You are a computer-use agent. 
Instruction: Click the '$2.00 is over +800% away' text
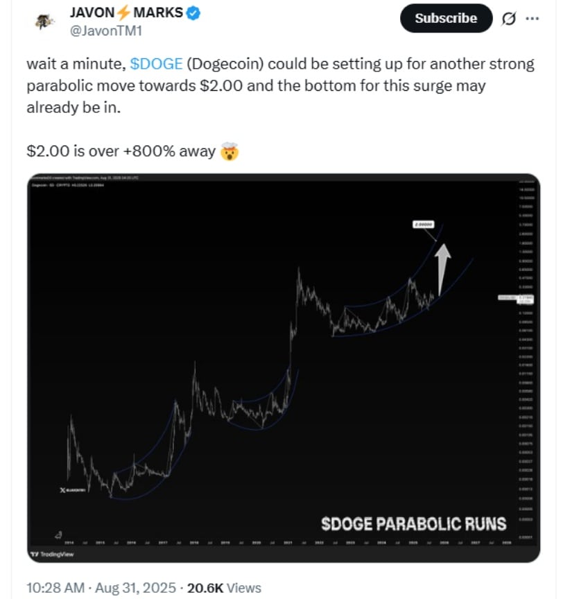point(121,151)
